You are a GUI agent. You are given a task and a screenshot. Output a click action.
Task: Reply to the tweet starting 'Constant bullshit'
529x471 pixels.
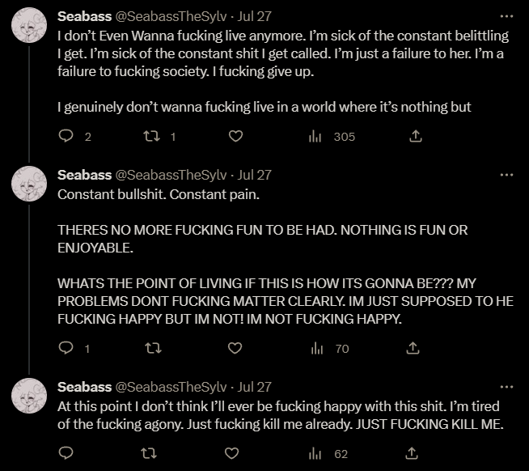tap(67, 349)
